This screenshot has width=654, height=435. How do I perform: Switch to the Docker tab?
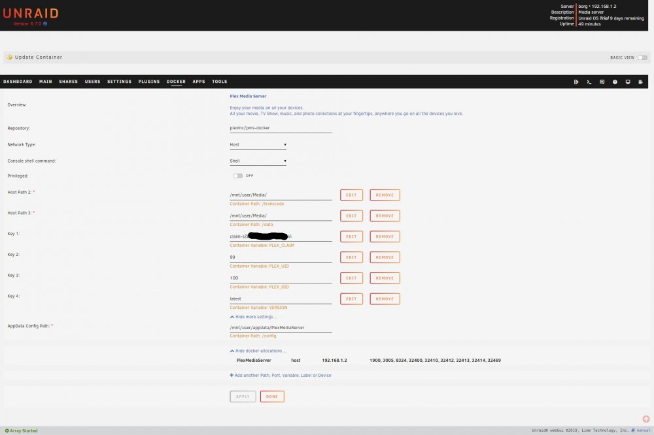(176, 82)
